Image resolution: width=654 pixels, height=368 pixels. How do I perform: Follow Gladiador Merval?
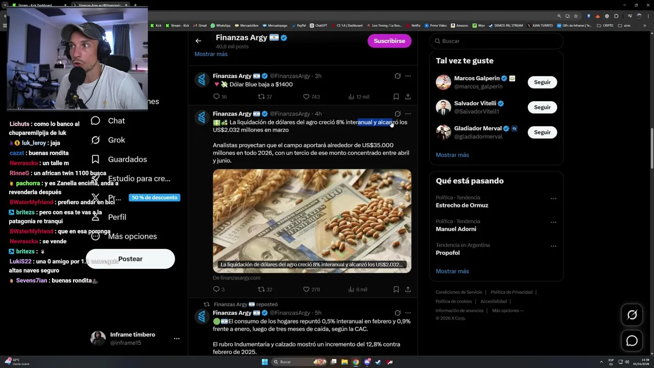tap(542, 132)
